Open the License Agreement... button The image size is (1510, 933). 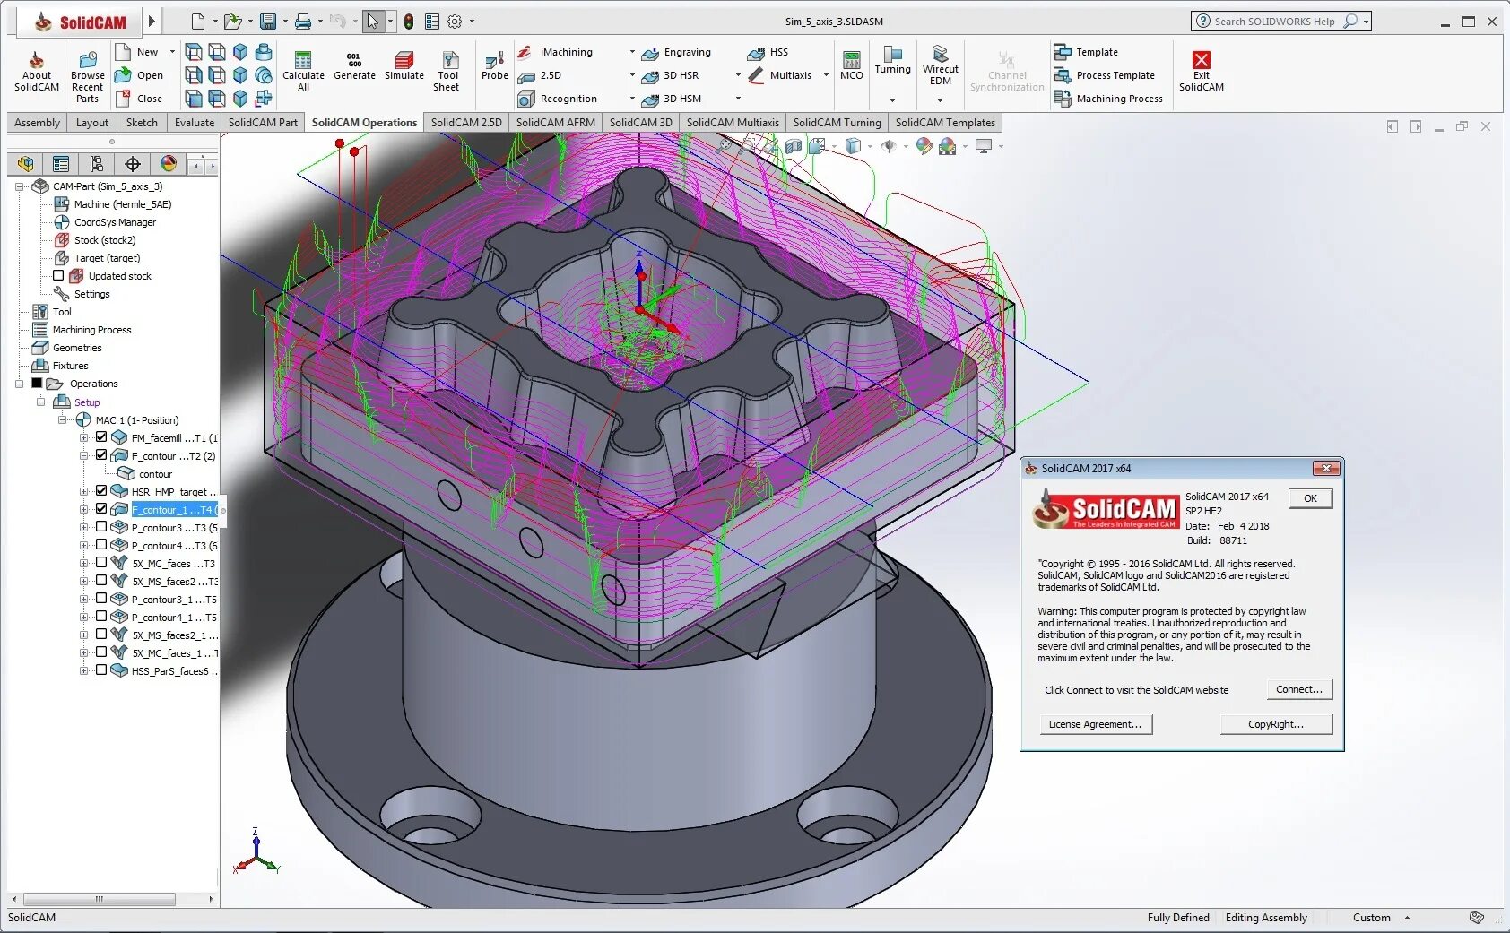pyautogui.click(x=1095, y=724)
